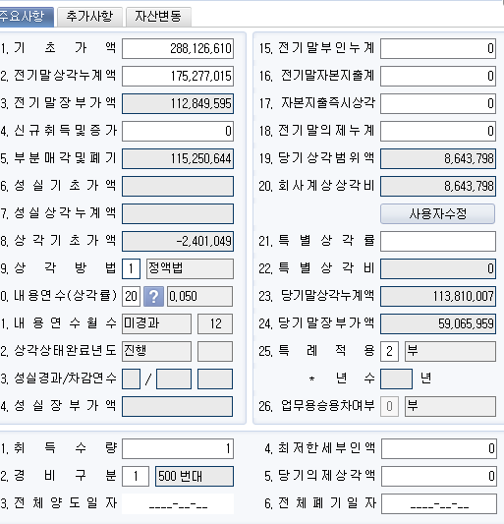Screen dimensions: 504x524
Task: Click the 기초가액 field showing 288,126,610
Action: click(178, 48)
